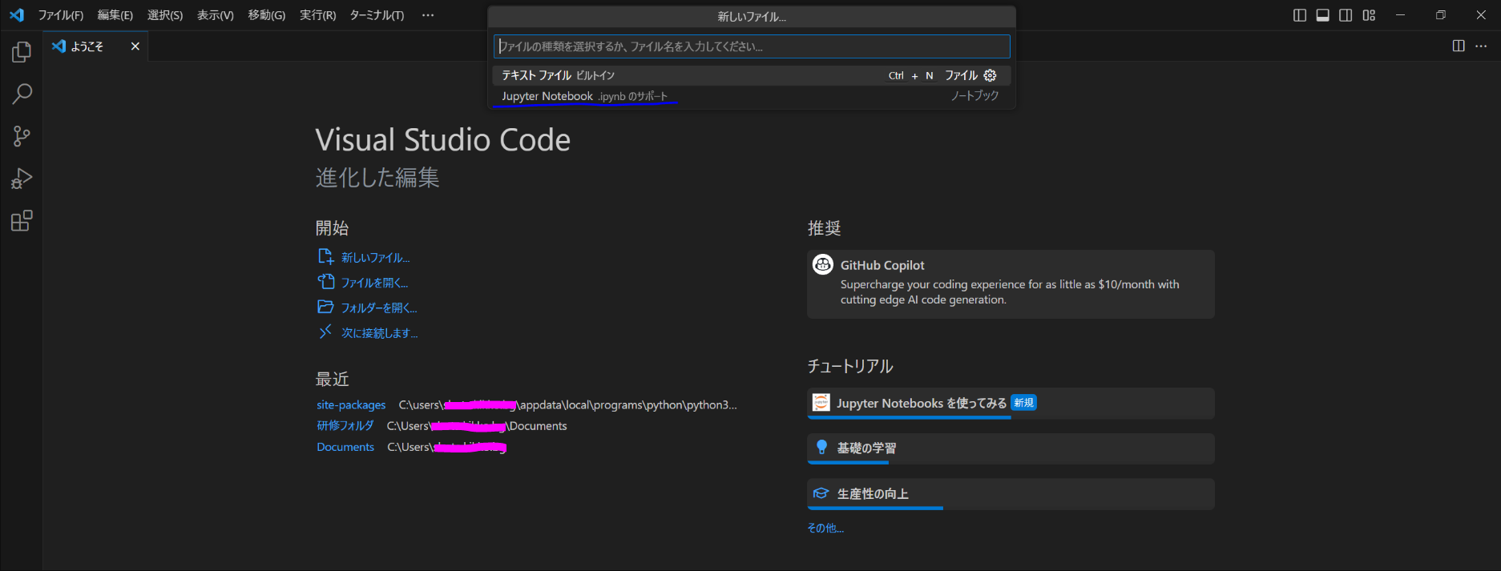Restore down the window

coord(1441,15)
